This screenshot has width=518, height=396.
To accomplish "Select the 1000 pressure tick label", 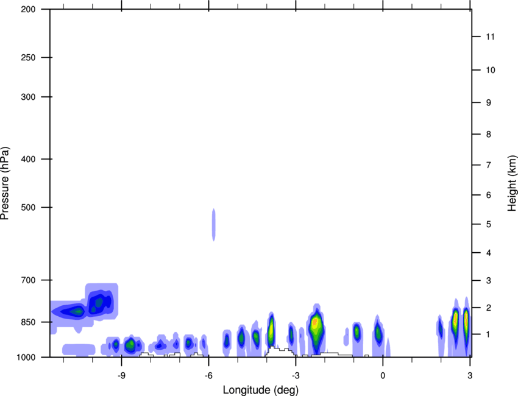I will (26, 357).
